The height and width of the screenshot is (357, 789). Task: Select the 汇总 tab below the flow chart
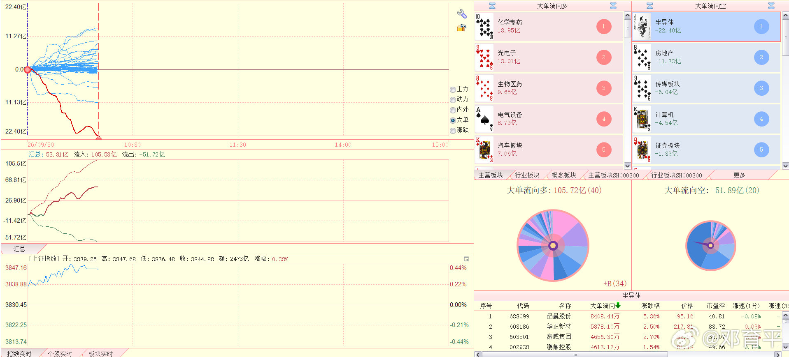click(x=19, y=249)
